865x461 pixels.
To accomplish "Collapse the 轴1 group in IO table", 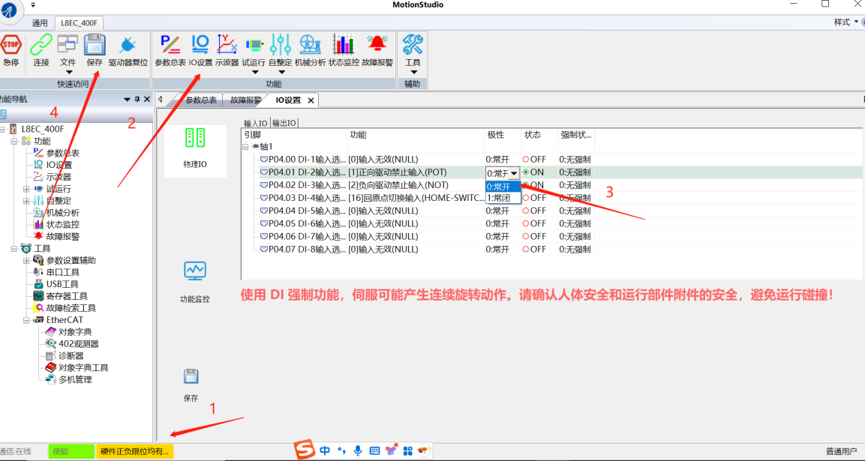I will 245,147.
